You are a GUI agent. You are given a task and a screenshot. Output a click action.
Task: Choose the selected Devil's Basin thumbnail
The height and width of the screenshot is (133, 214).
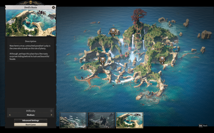point(129,120)
